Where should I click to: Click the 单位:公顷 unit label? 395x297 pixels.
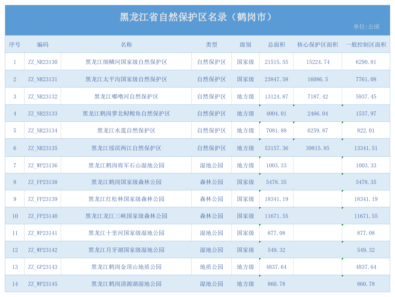pos(366,27)
